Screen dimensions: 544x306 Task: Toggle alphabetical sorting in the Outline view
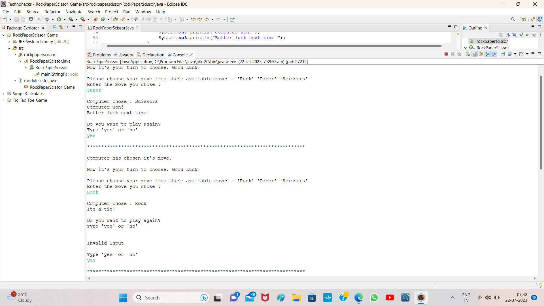[508, 35]
